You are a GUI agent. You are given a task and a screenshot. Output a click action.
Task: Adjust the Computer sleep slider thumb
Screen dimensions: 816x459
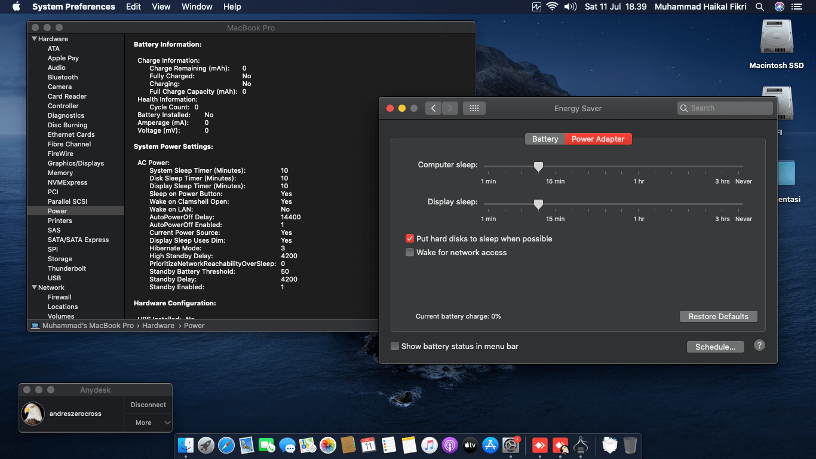coord(538,166)
